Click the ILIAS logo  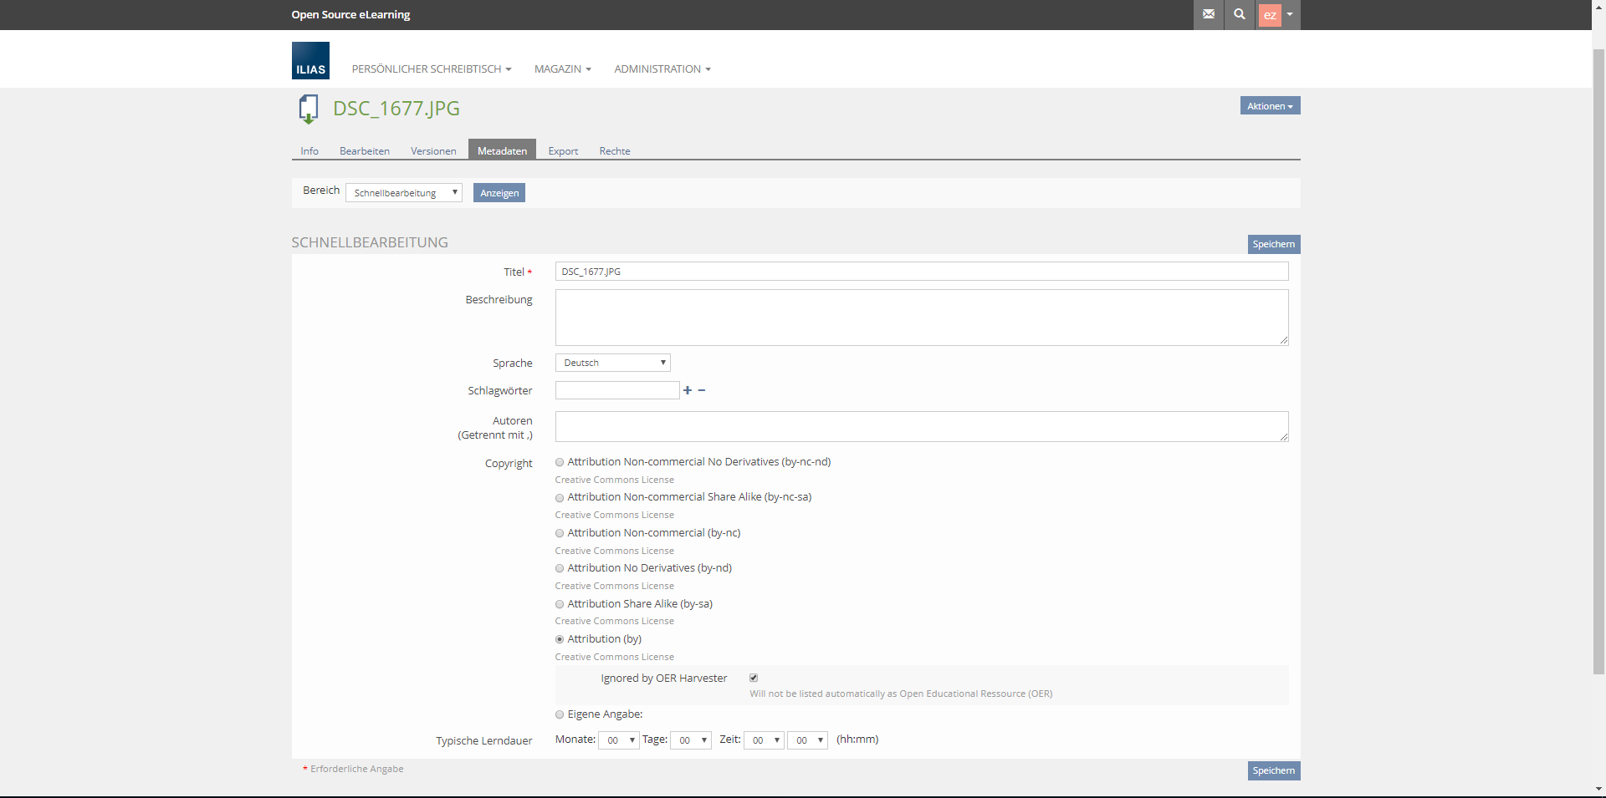pos(310,61)
